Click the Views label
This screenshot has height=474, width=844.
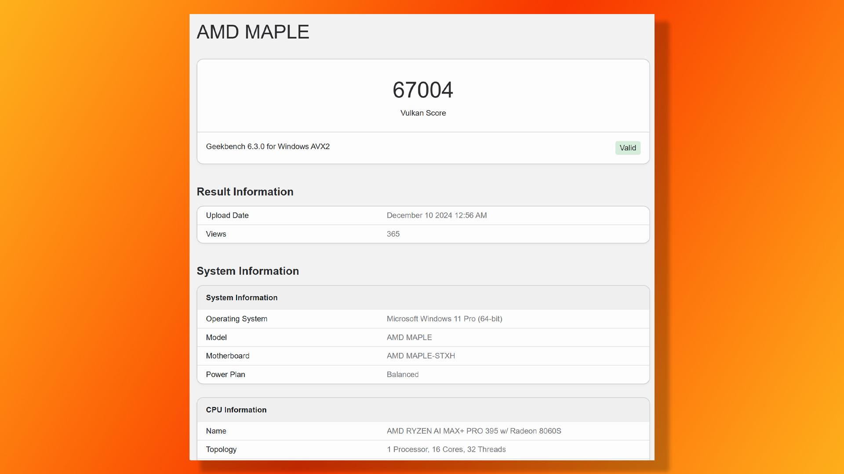point(216,234)
